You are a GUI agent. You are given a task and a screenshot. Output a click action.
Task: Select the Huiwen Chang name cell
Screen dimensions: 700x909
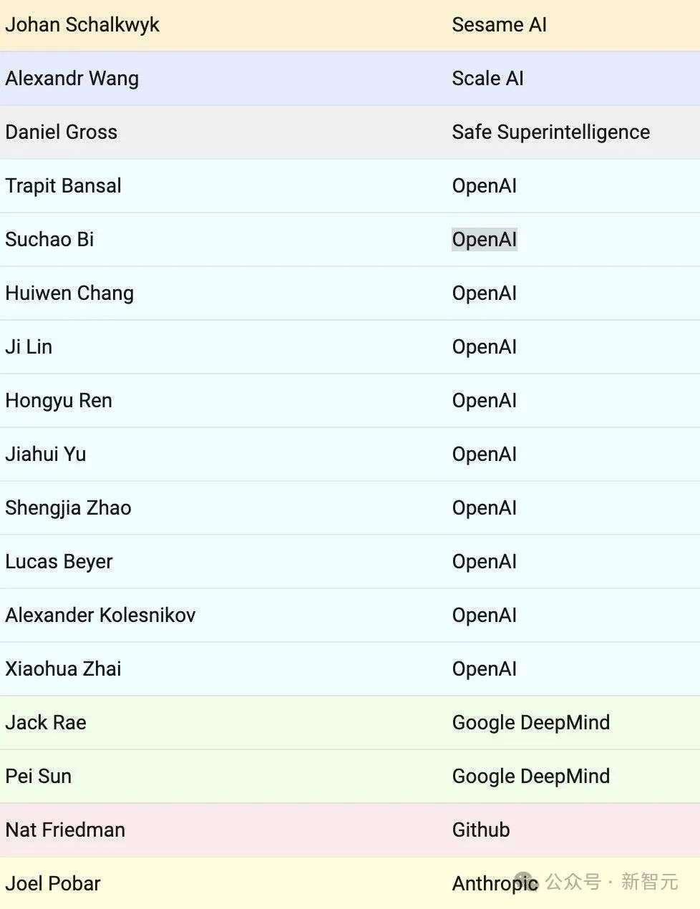point(69,293)
